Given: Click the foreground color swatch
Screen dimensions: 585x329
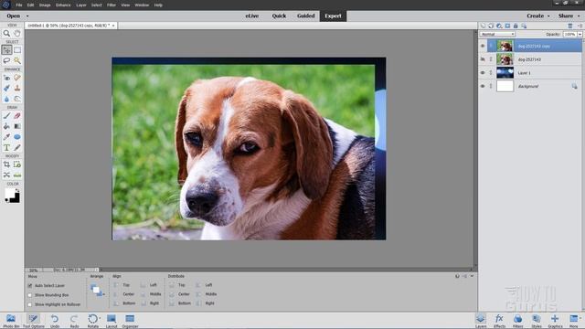Looking at the screenshot, I should tap(10, 193).
